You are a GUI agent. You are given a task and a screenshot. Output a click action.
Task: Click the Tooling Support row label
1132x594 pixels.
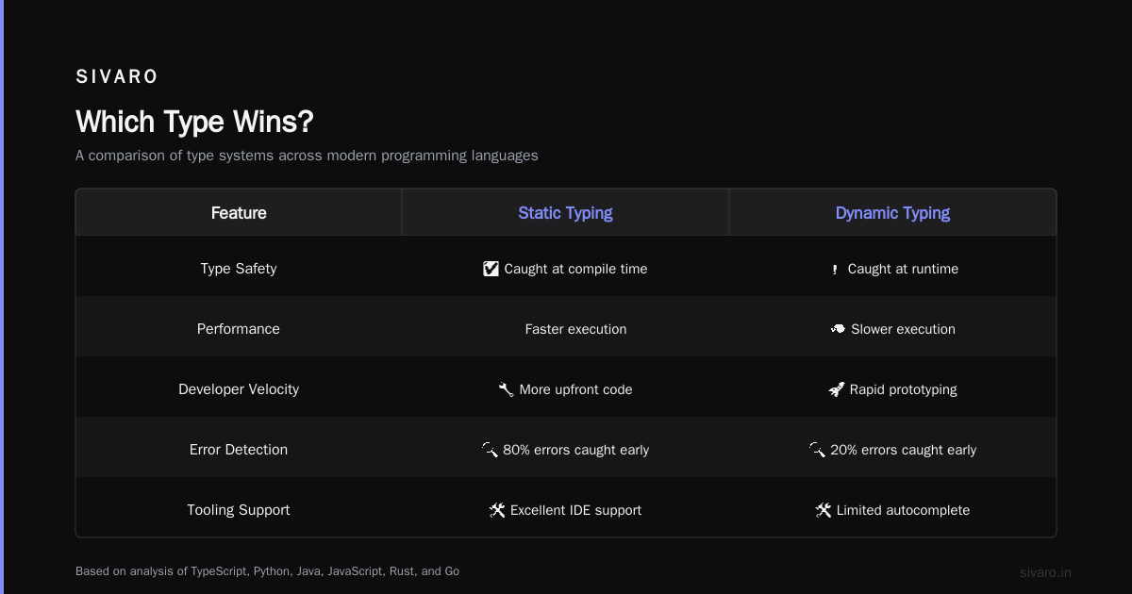239,510
